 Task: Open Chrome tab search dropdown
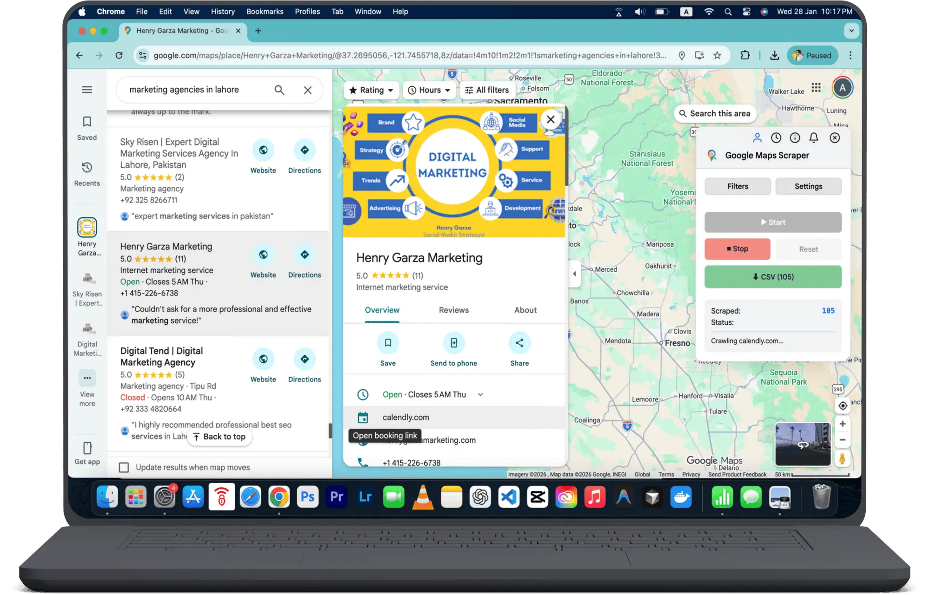click(x=851, y=31)
